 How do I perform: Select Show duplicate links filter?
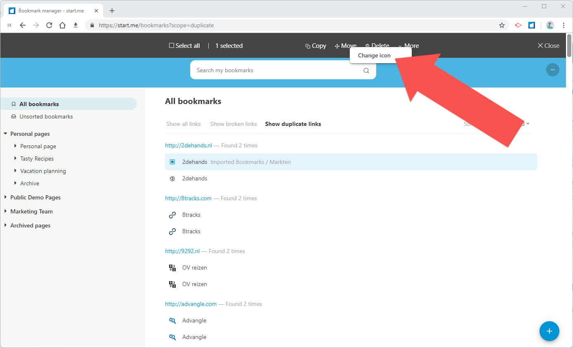[x=293, y=124]
